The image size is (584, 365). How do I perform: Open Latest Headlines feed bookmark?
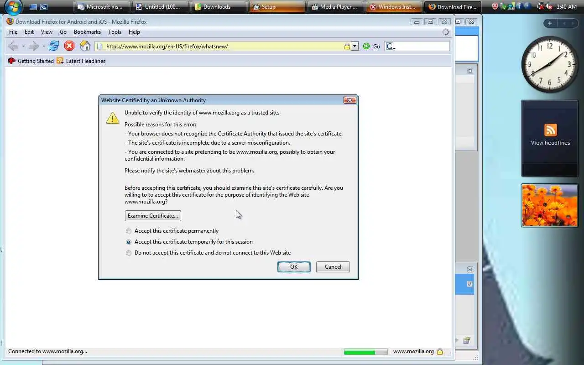(81, 61)
